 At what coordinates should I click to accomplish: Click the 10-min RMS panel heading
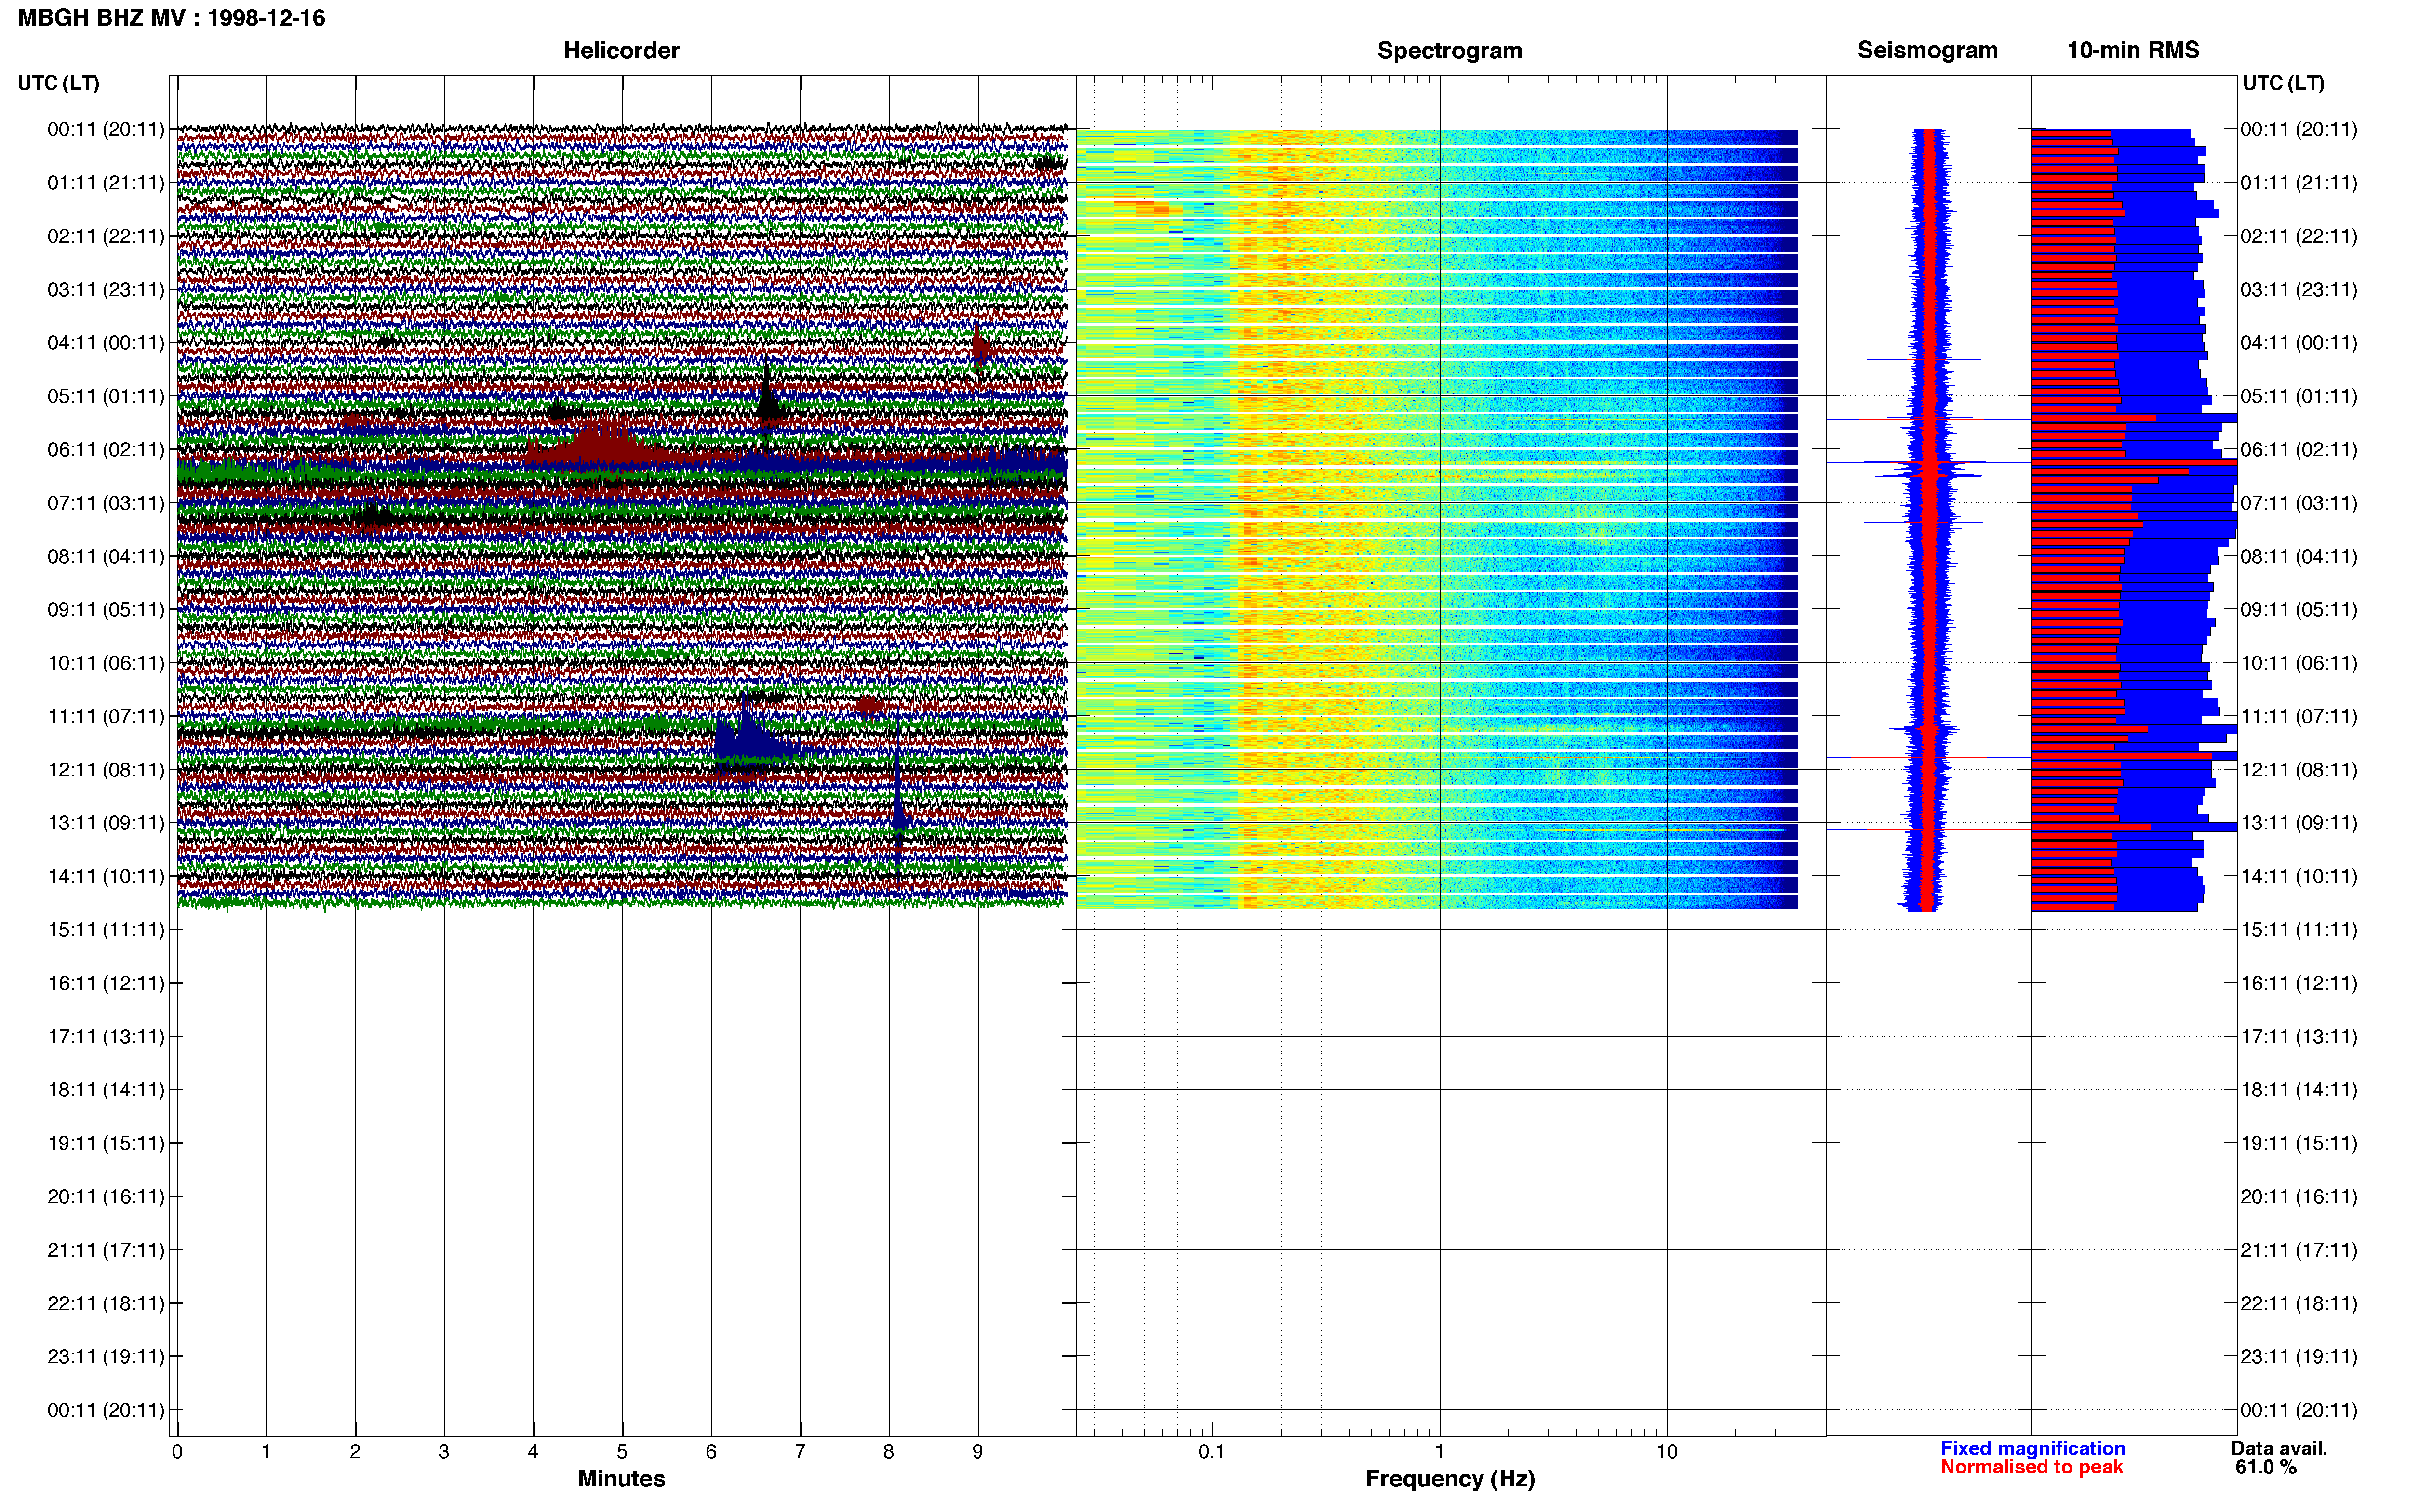(2133, 50)
